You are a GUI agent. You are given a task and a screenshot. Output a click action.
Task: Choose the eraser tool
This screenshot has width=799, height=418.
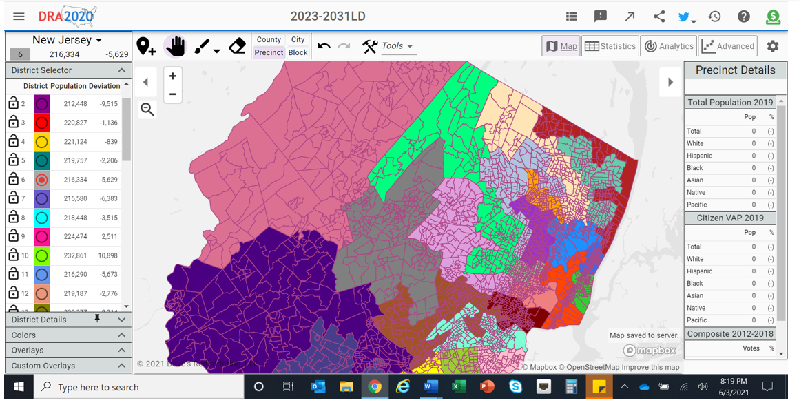click(236, 46)
